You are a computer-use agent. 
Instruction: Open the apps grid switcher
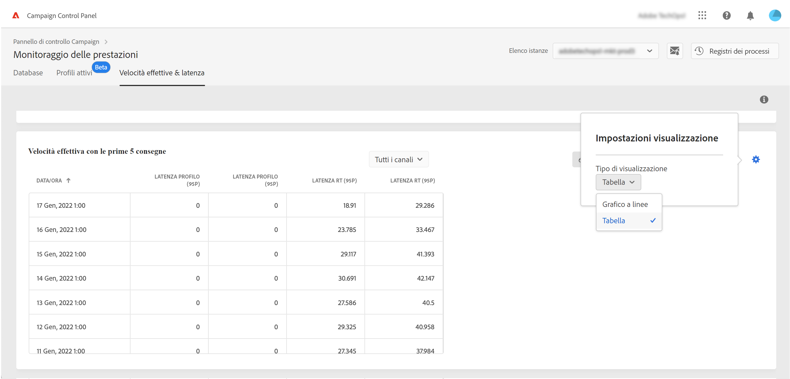702,15
